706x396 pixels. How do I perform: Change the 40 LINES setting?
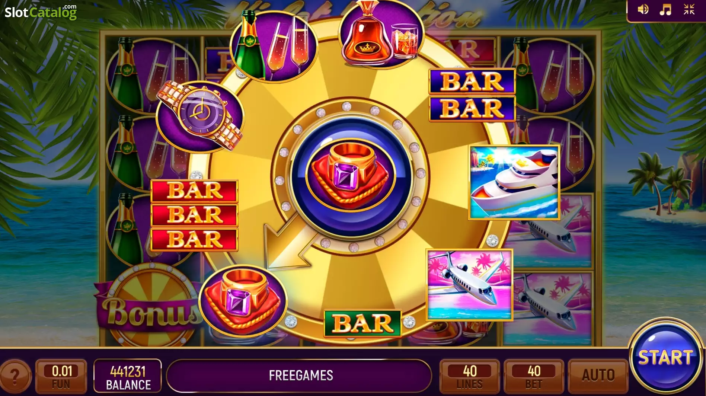click(470, 376)
